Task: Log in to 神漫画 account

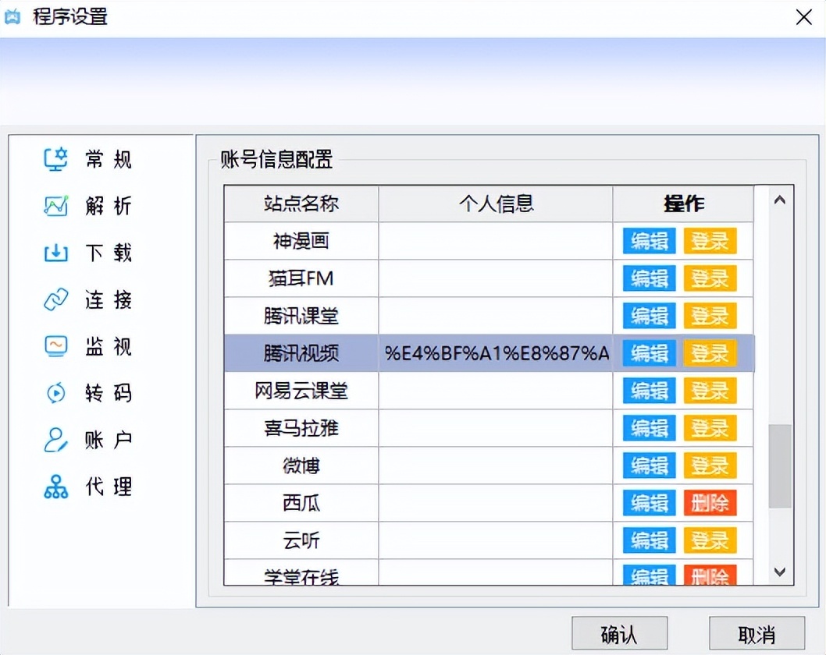Action: click(x=710, y=241)
